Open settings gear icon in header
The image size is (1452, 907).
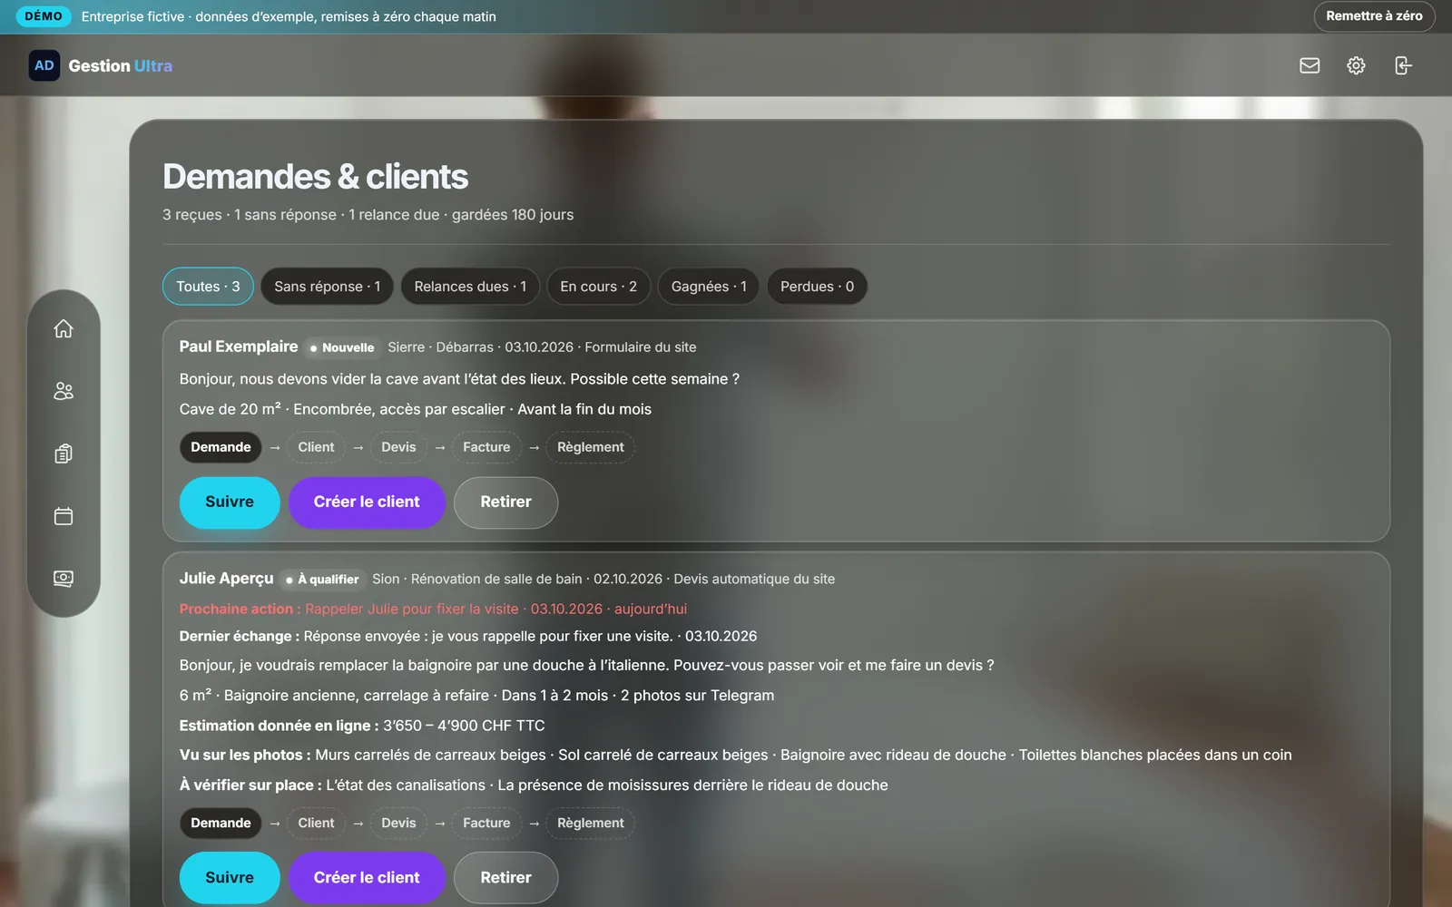(1356, 65)
